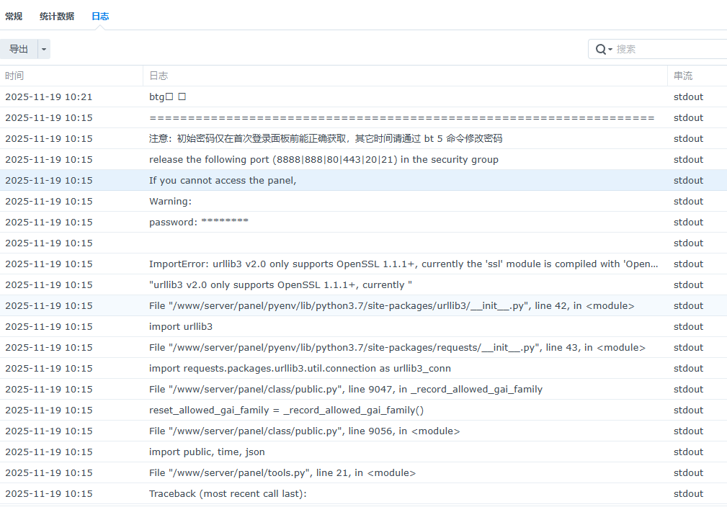Switch to the 常规 tab
Screen dimensions: 727x507
click(14, 16)
